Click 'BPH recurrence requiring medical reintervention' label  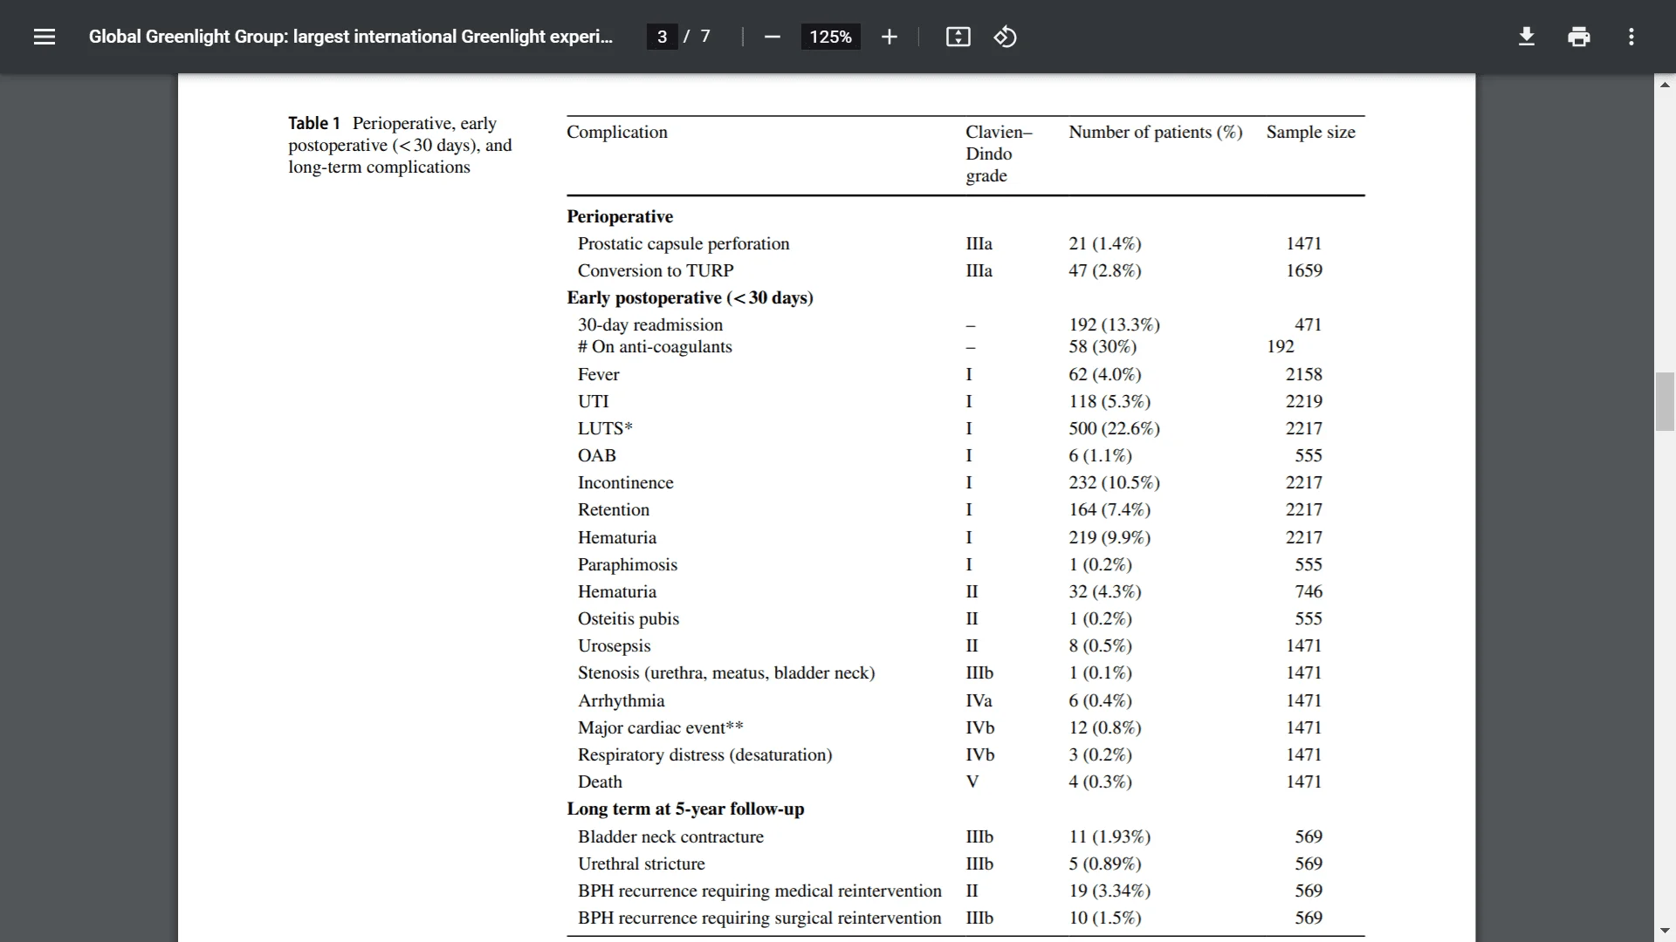759,891
